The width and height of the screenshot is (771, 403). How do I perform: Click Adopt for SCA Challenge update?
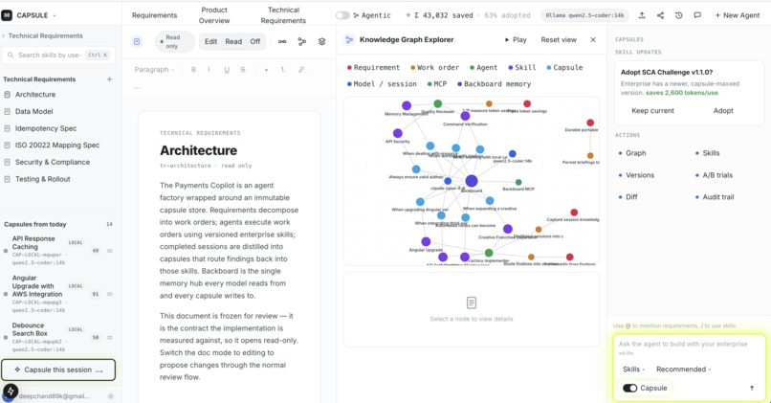pyautogui.click(x=723, y=111)
